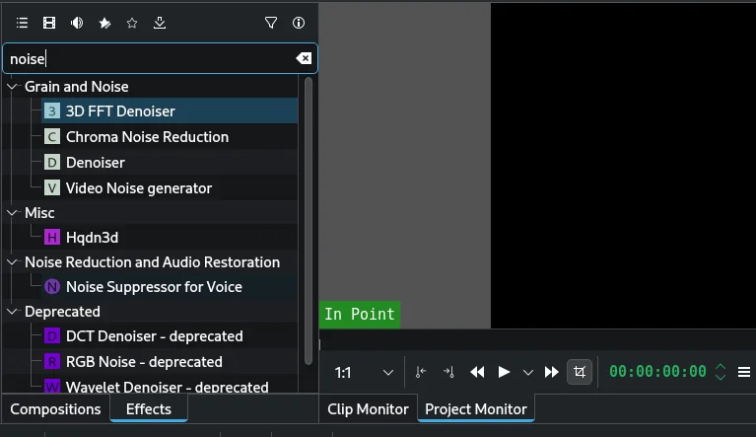Select Noise Suppressor for Voice effect
The height and width of the screenshot is (437, 756).
(170, 287)
